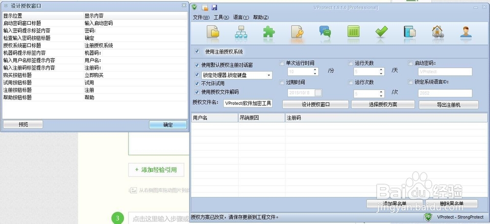Click the 授权文件名 text field
The width and height of the screenshot is (490, 224).
click(x=248, y=103)
